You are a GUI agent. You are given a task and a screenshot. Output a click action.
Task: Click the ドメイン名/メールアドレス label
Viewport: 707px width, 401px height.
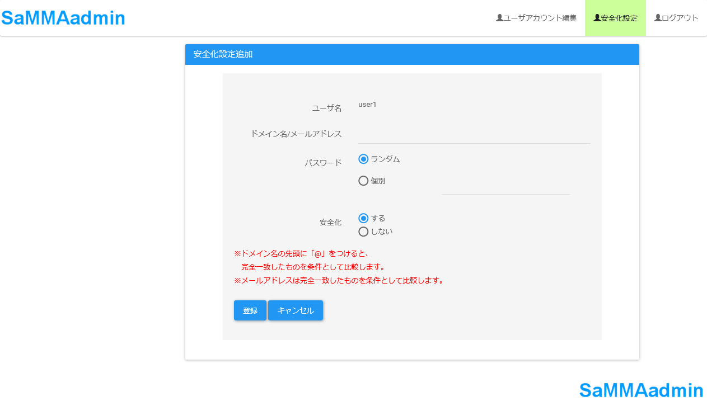click(x=296, y=134)
